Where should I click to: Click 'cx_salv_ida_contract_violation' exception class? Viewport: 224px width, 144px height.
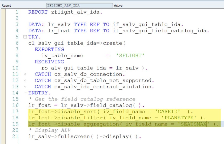[x=103, y=87]
